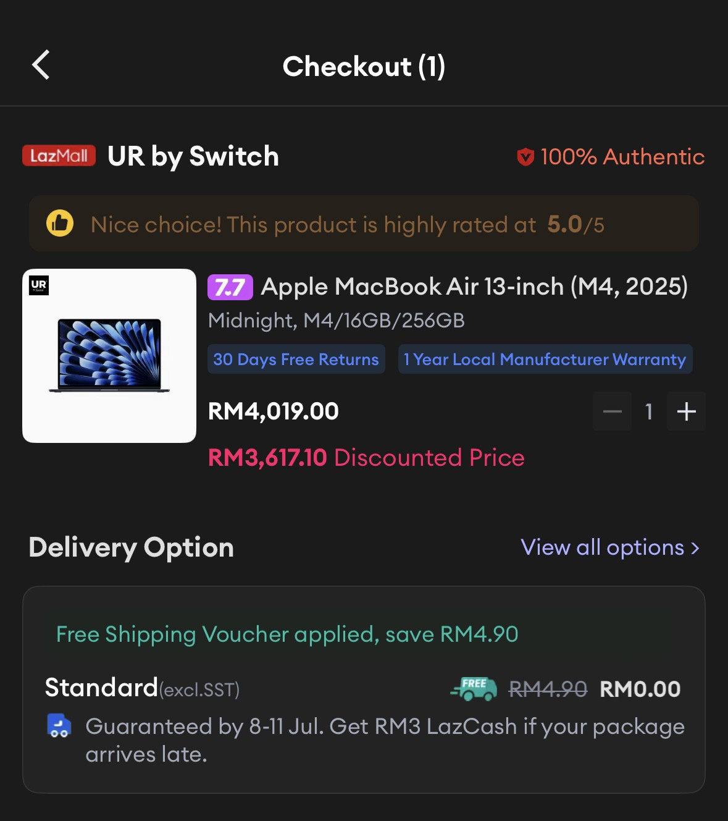This screenshot has height=821, width=728.
Task: Open View all options link
Action: [x=602, y=547]
